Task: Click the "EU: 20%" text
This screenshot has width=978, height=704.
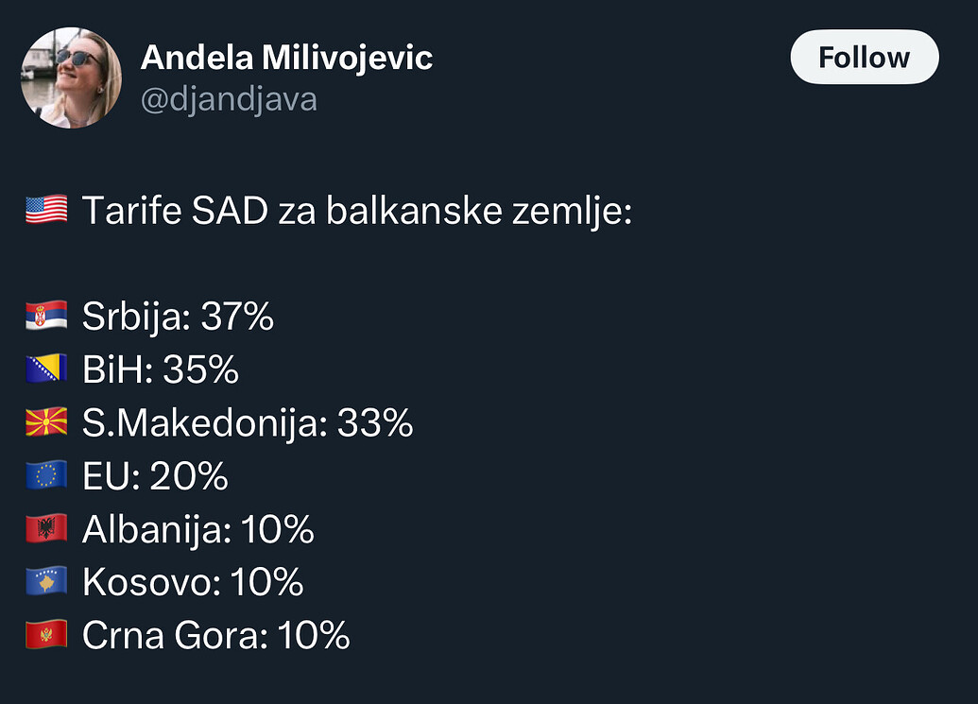Action: click(x=155, y=476)
